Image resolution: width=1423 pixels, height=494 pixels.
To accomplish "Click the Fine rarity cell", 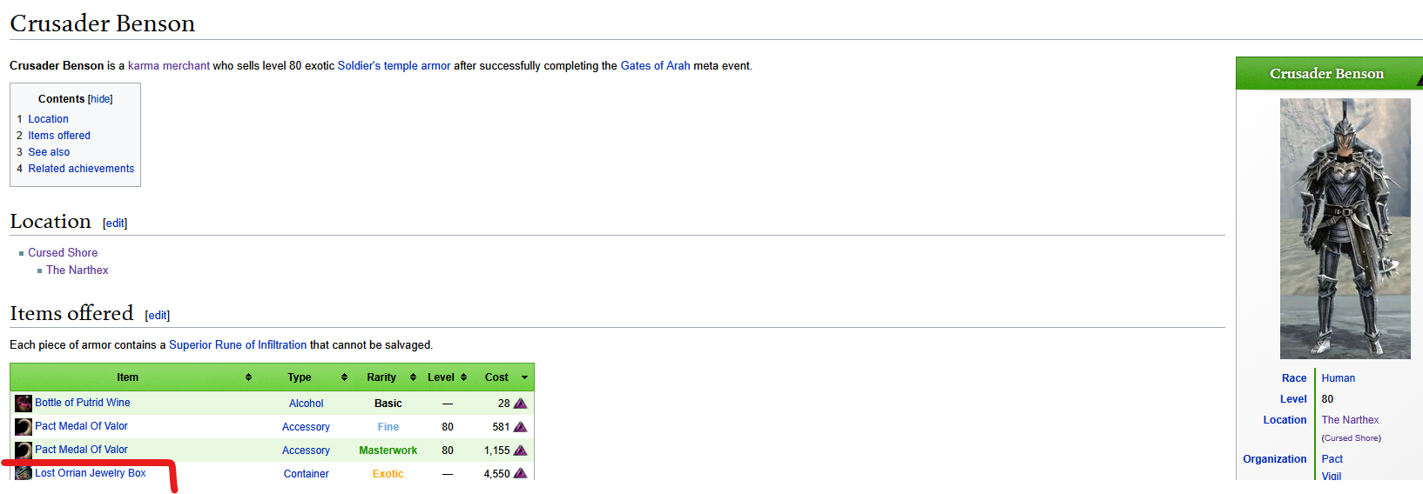I will tap(388, 427).
